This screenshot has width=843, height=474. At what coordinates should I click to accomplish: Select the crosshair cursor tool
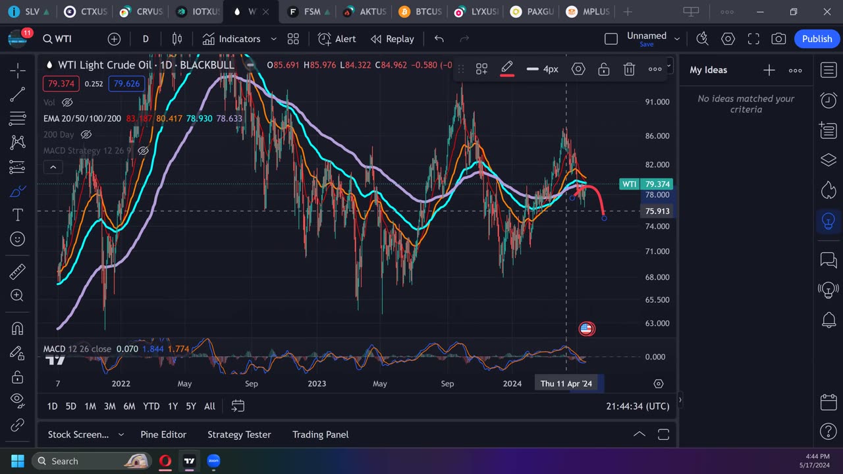coord(18,70)
